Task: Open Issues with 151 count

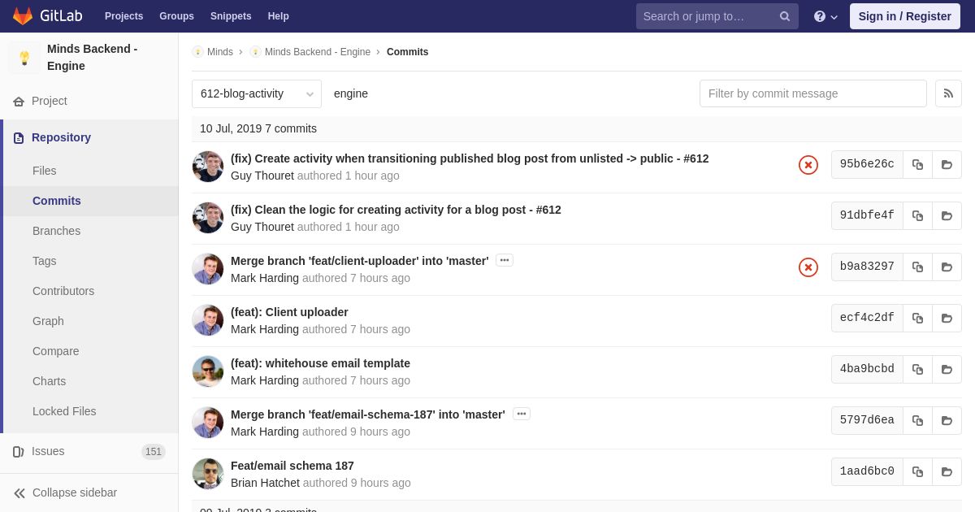Action: click(x=89, y=451)
